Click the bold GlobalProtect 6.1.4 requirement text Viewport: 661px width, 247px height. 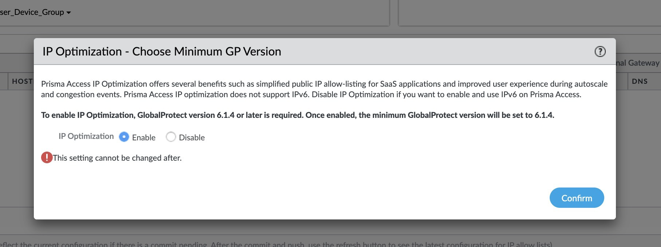point(298,115)
